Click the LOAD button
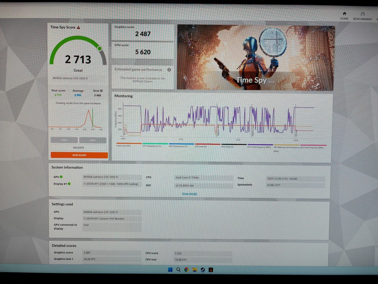Image resolution: width=378 pixels, height=284 pixels. point(64,140)
